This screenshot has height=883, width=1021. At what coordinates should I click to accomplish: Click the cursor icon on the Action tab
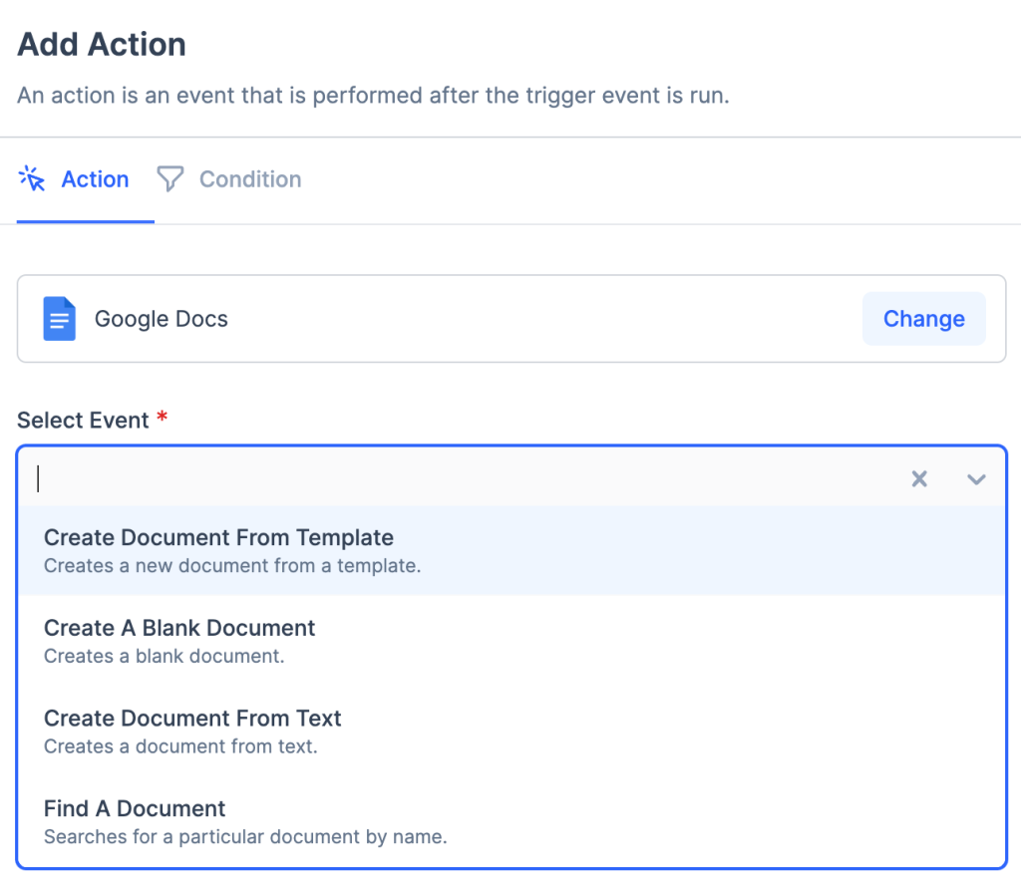[x=33, y=179]
